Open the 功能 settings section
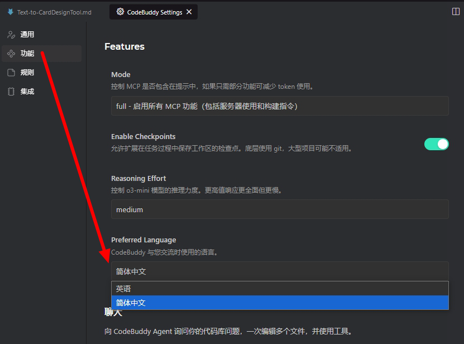The image size is (464, 344). tap(41, 54)
